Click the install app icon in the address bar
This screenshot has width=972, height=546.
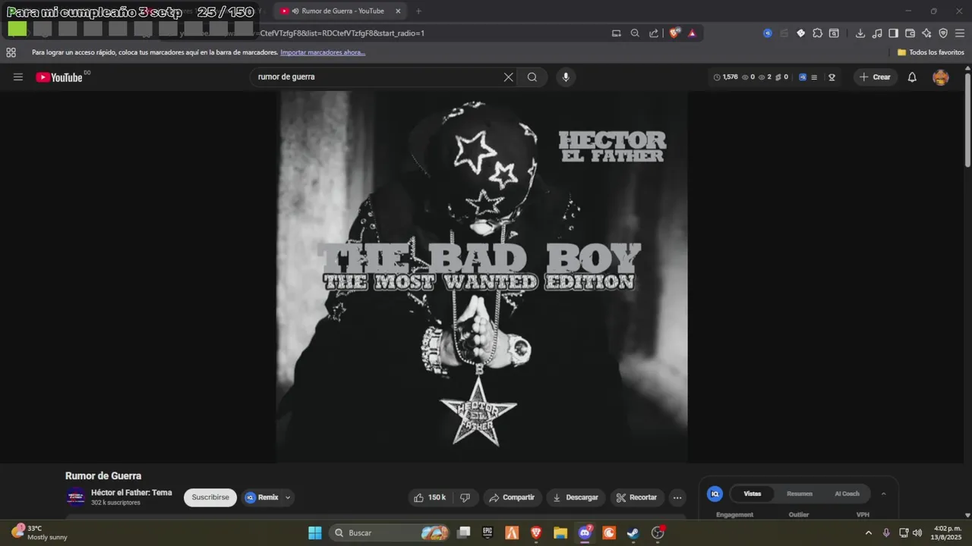617,33
